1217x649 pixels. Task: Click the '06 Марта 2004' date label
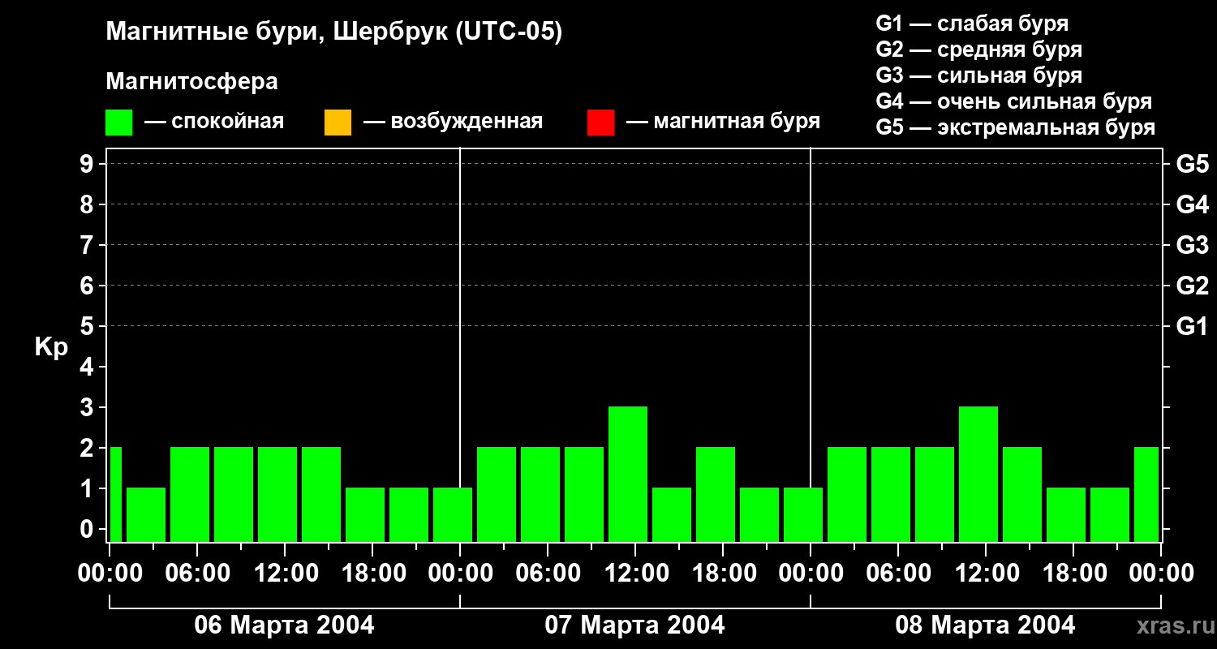[284, 625]
